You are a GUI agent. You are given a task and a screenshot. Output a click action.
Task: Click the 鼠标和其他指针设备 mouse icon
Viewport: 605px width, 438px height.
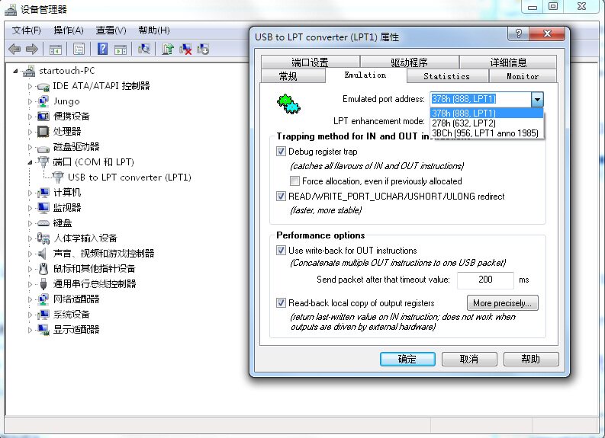click(x=43, y=269)
